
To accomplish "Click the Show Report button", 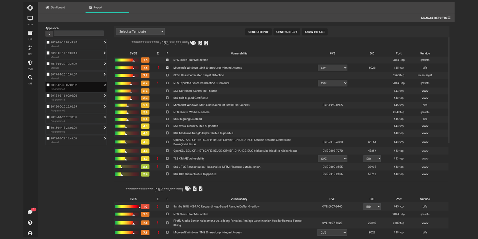I will tap(315, 32).
